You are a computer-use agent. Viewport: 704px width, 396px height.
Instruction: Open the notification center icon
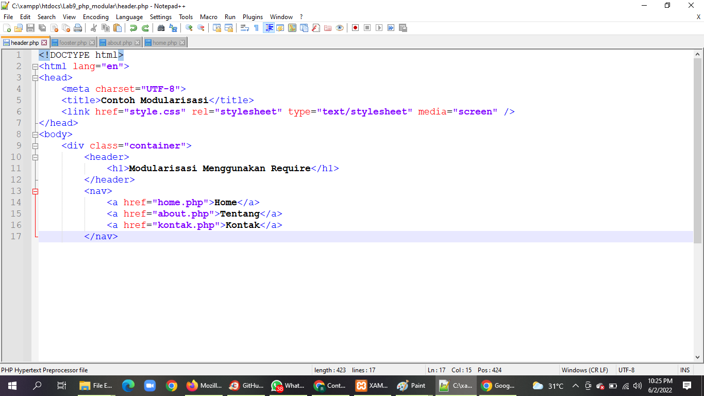[x=687, y=386]
